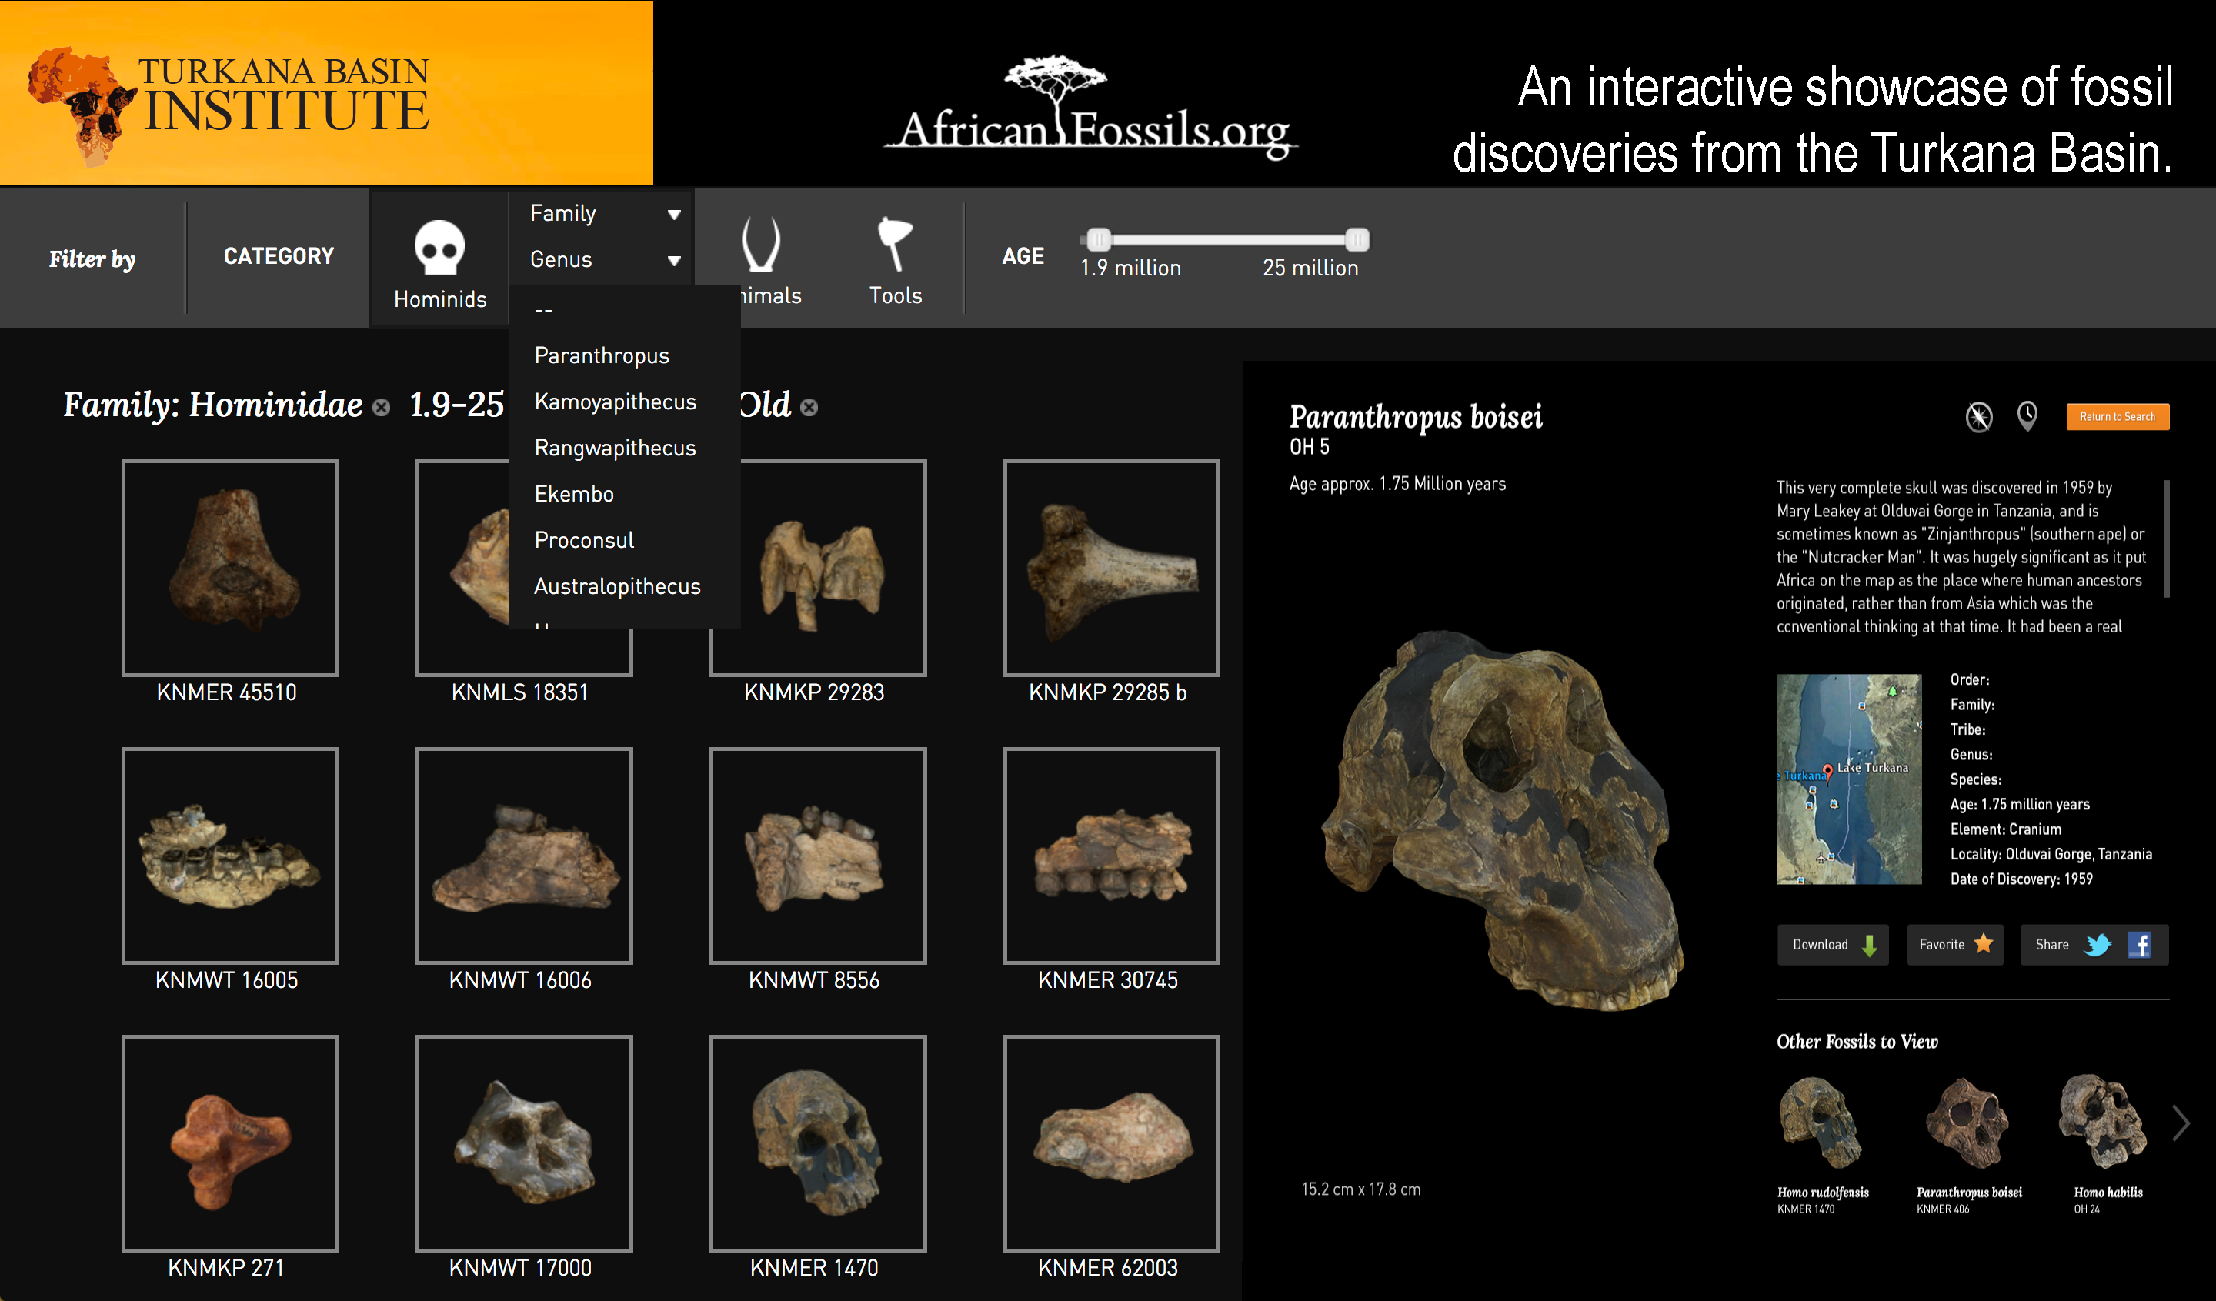This screenshot has width=2216, height=1301.
Task: Show next fossils with right chevron arrow
Action: click(x=2180, y=1123)
